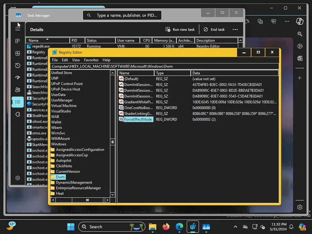The image size is (312, 234).
Task: Click registry tree scroll down arrow
Action: tap(113, 195)
